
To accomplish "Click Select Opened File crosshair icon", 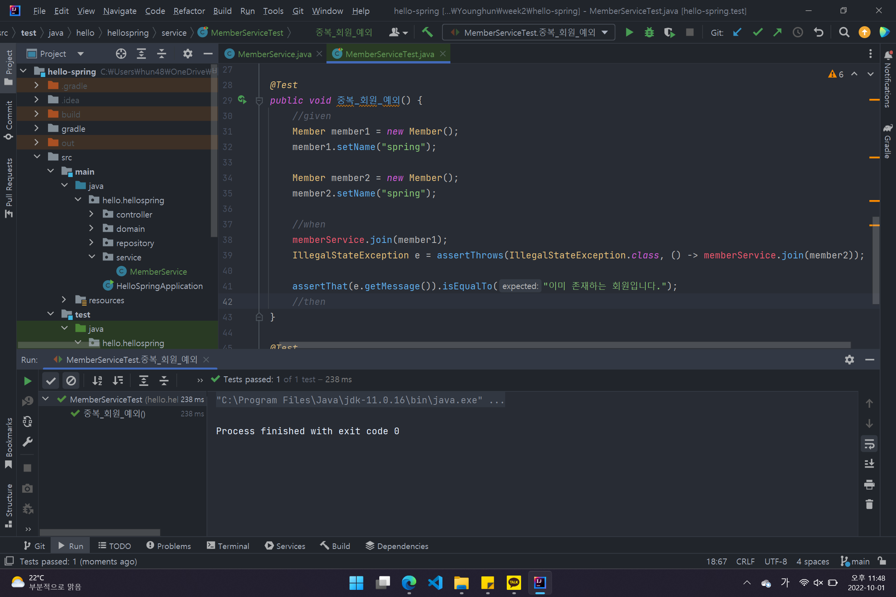I will tap(121, 54).
